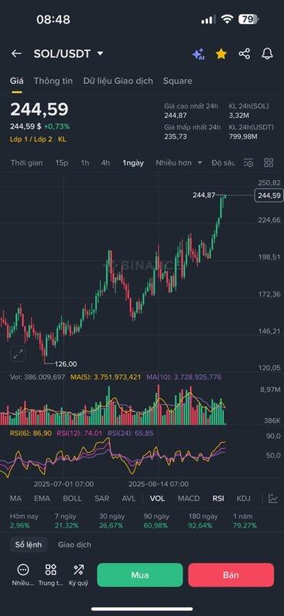This screenshot has width=284, height=616.
Task: Expand chart to fullscreen arrows icon
Action: click(18, 354)
